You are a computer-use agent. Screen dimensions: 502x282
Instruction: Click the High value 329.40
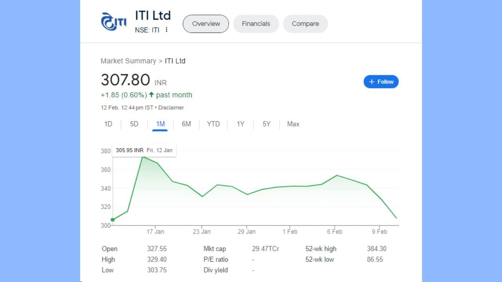(157, 259)
